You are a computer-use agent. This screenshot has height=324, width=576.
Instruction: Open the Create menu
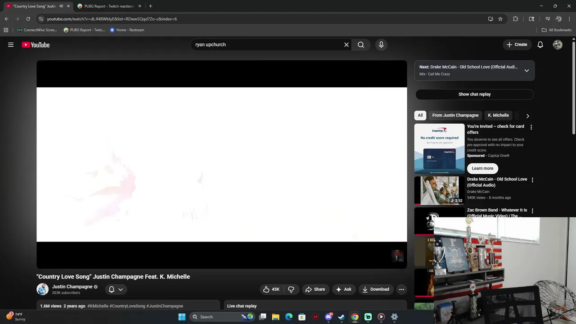tap(517, 45)
